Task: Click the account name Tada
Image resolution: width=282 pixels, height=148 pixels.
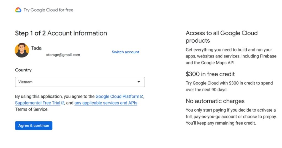Action: [x=36, y=48]
